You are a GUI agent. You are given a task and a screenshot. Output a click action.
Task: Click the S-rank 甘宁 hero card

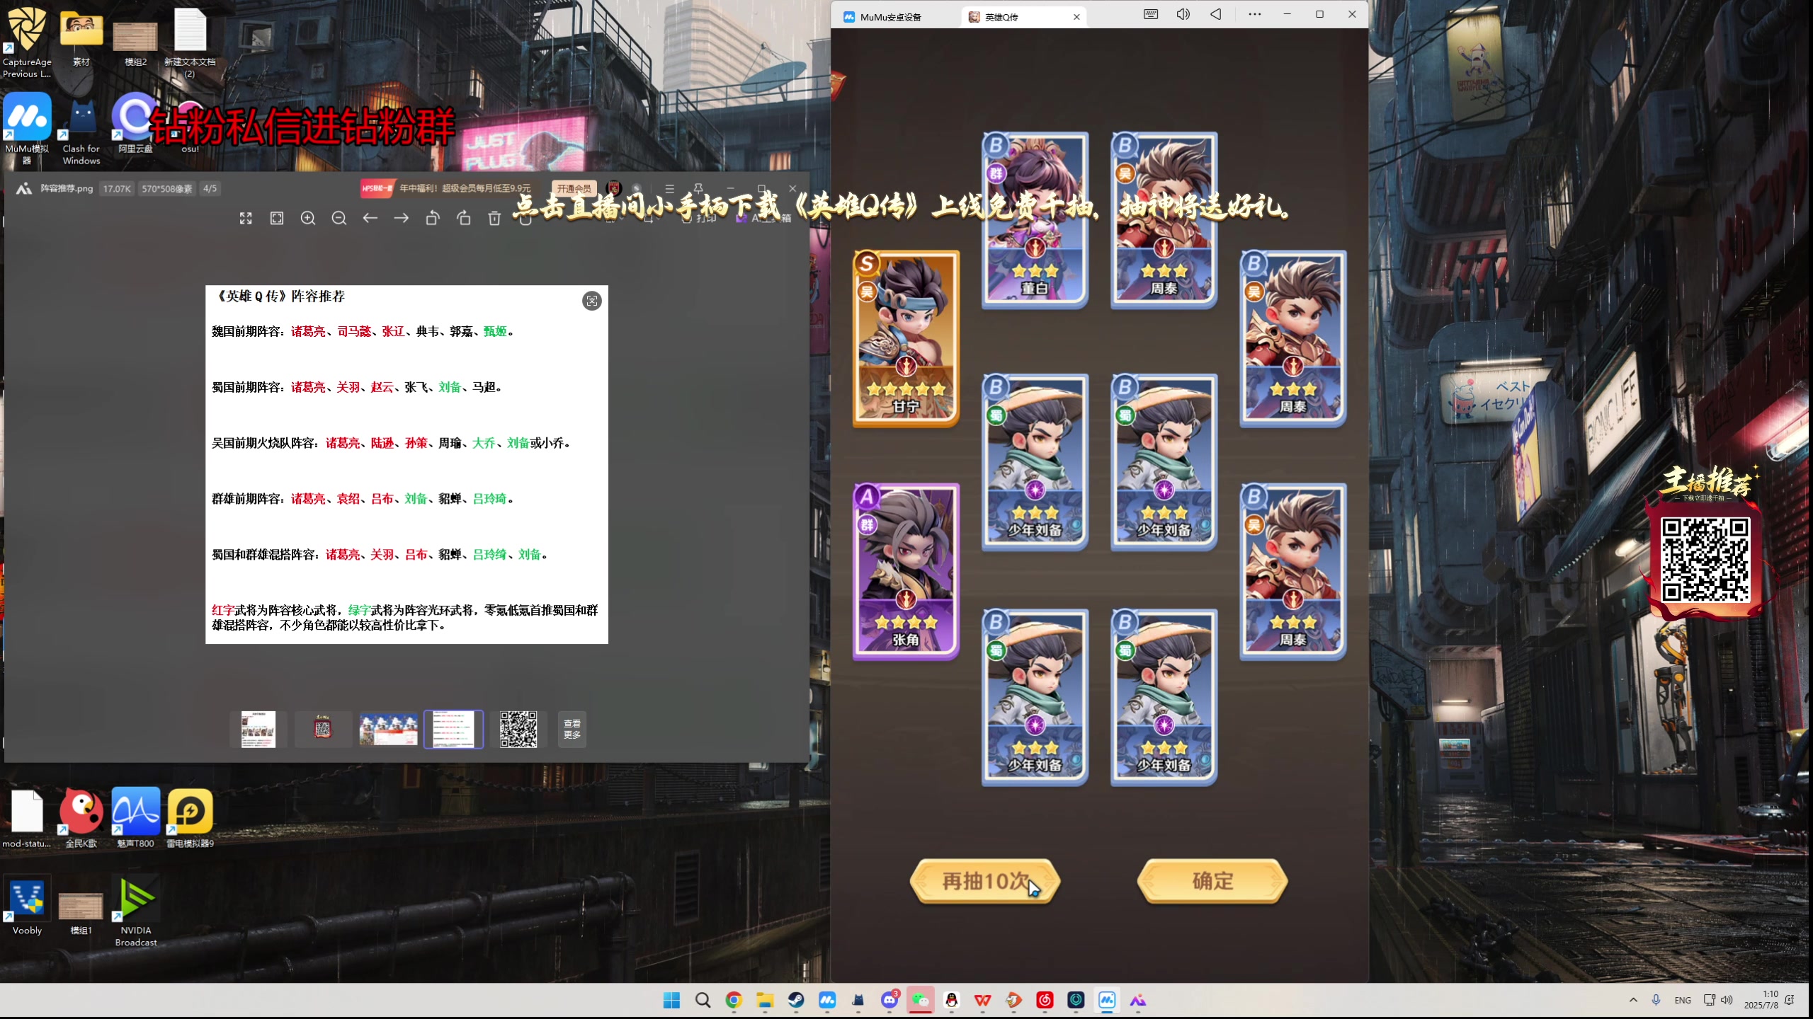coord(906,338)
